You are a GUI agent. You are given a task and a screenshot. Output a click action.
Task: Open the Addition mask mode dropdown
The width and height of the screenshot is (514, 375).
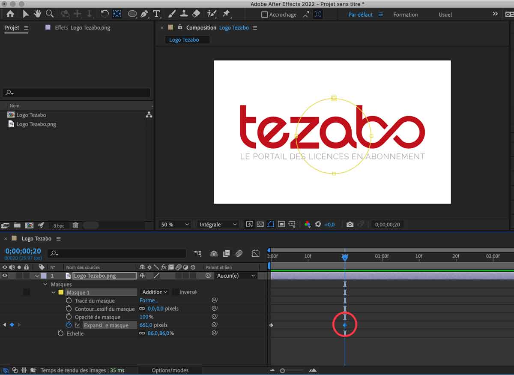(155, 292)
